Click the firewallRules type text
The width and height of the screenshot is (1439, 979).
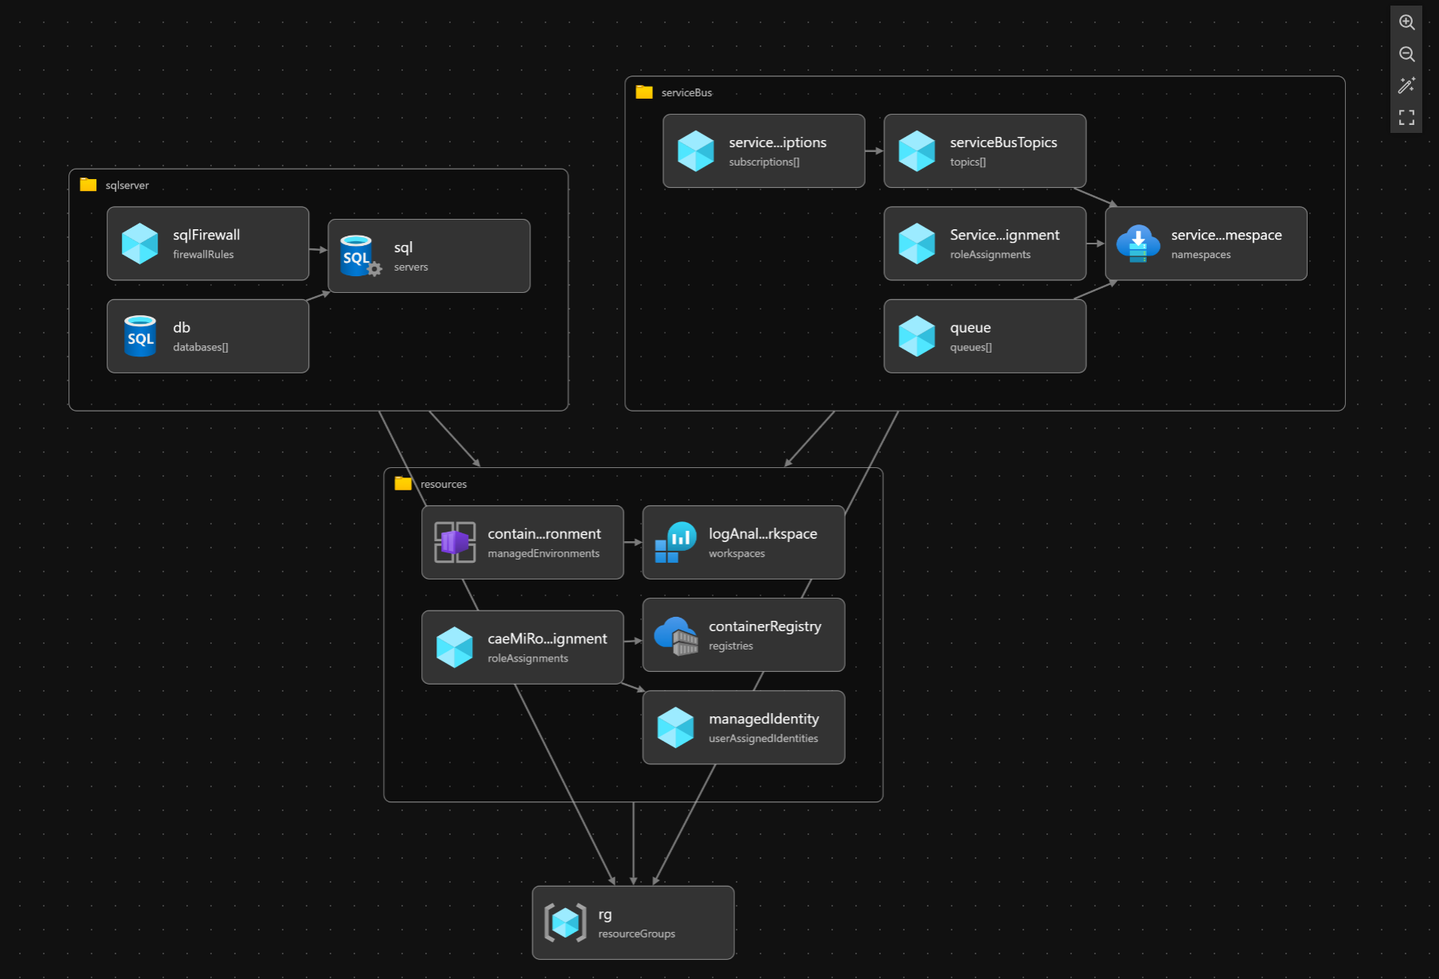(x=203, y=255)
